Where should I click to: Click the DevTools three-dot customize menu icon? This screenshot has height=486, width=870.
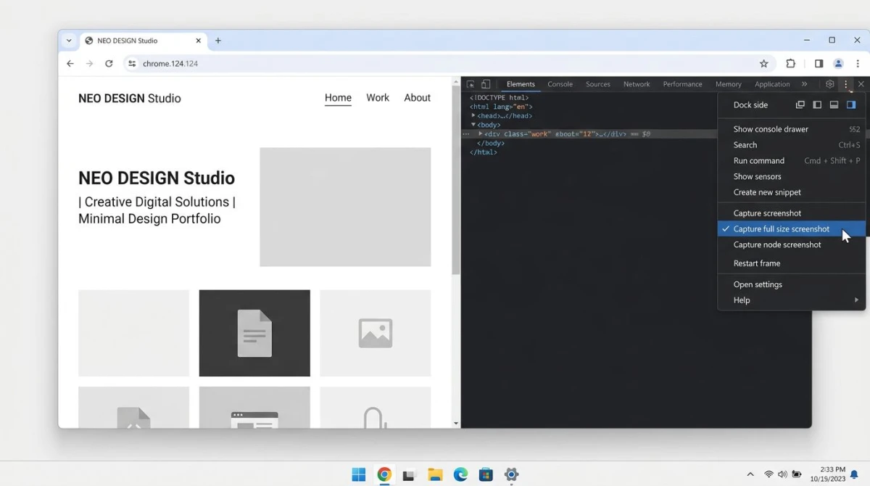845,84
